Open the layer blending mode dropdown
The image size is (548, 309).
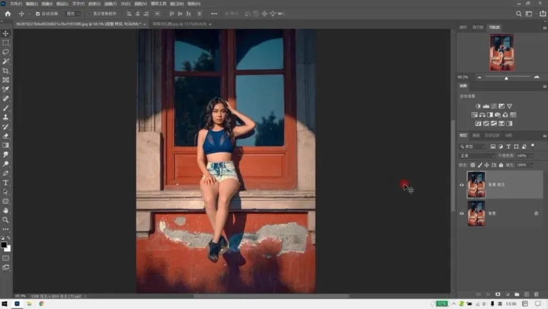point(477,156)
